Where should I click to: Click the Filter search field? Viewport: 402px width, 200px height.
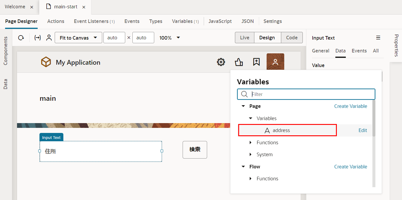[x=311, y=94]
